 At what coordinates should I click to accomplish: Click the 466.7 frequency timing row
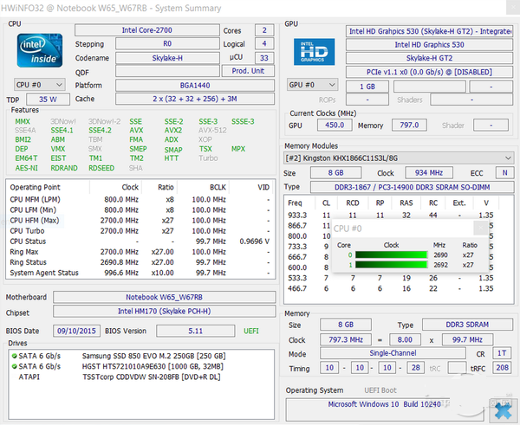click(x=391, y=288)
